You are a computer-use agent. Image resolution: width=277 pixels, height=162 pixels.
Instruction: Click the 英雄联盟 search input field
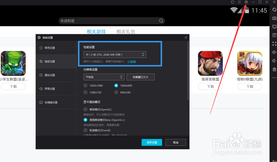click(x=112, y=21)
